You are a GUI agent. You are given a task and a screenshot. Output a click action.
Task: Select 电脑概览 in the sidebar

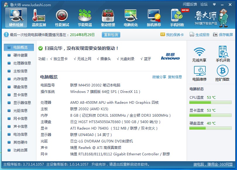click(19, 47)
